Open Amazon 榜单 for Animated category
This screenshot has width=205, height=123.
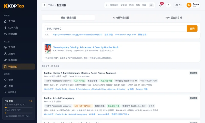(142, 89)
